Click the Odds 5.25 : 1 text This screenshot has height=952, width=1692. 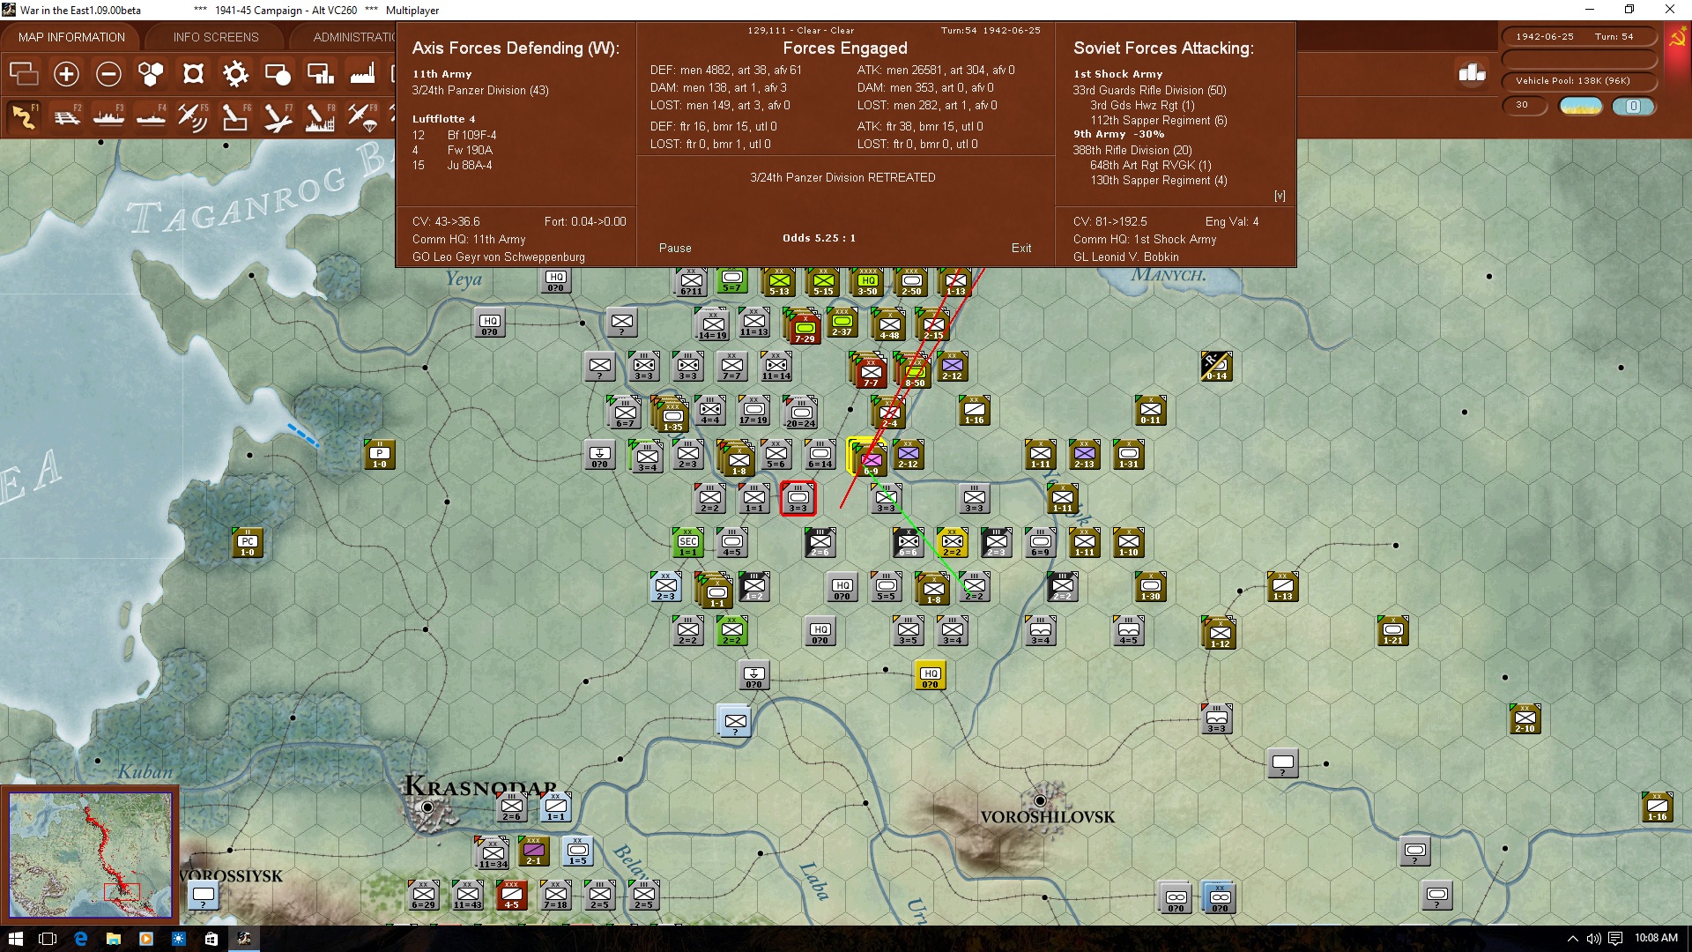819,238
